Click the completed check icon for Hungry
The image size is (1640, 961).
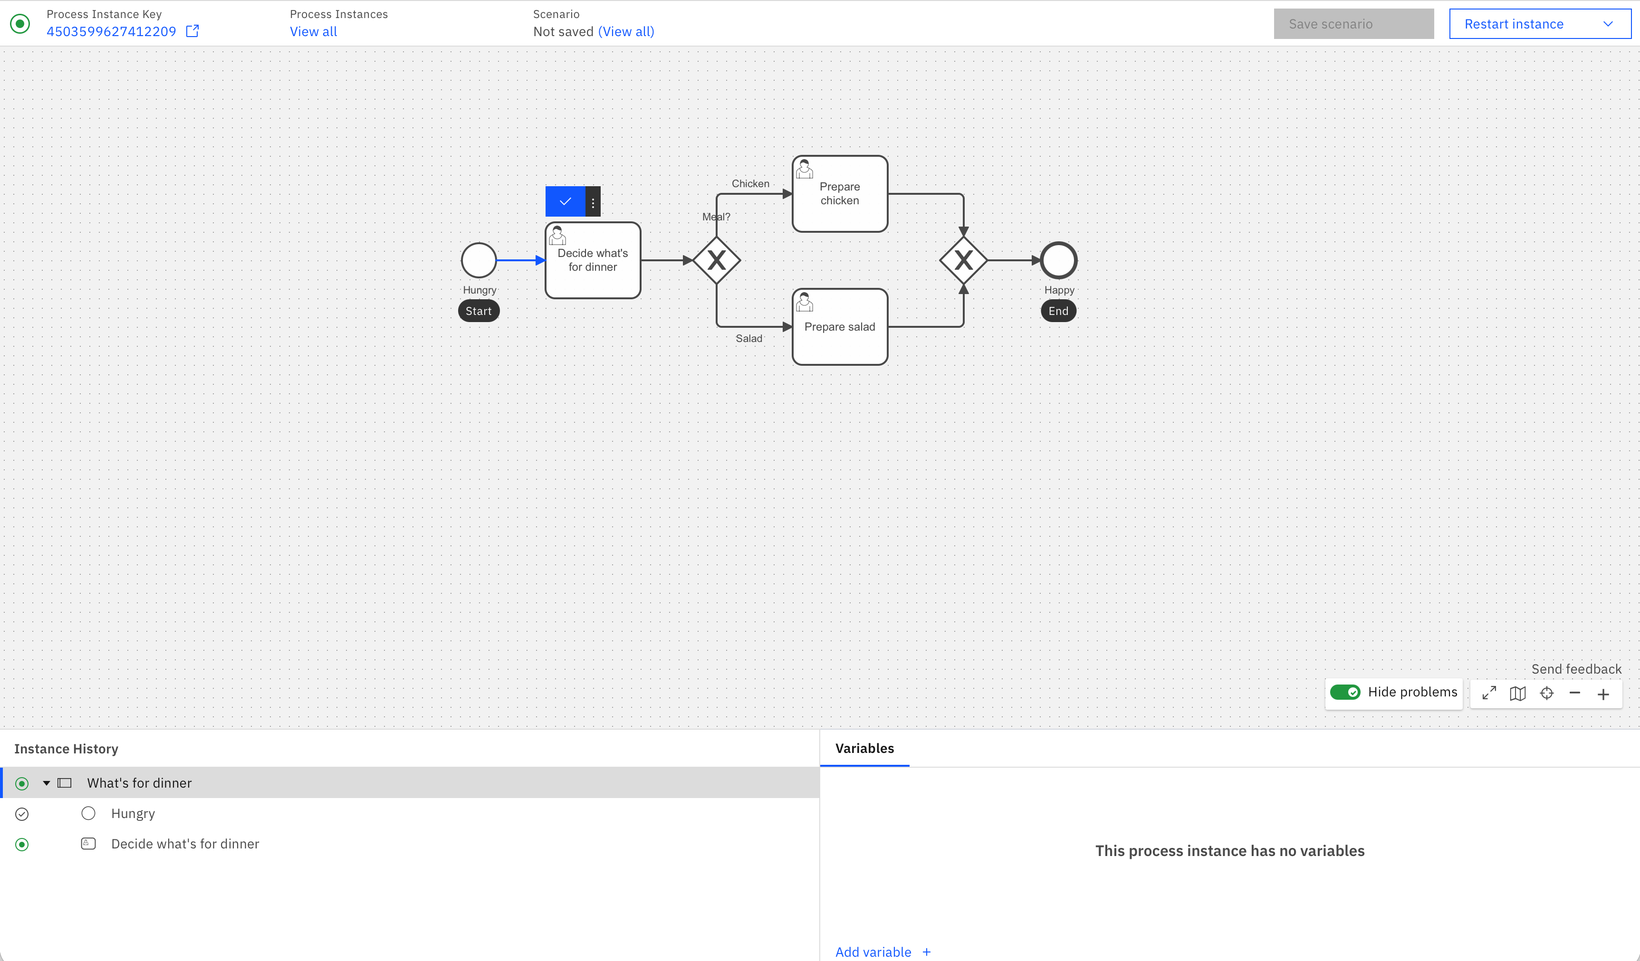22,814
